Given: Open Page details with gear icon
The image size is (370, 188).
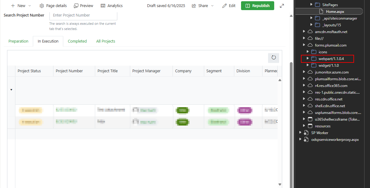Looking at the screenshot, I should pyautogui.click(x=42, y=6).
